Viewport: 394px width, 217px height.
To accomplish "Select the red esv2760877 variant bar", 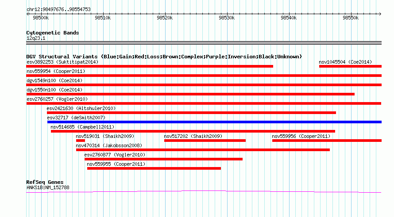I will pos(164,159).
